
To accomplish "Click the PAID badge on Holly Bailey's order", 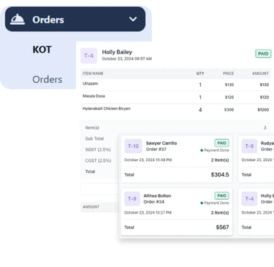I will coord(263,53).
